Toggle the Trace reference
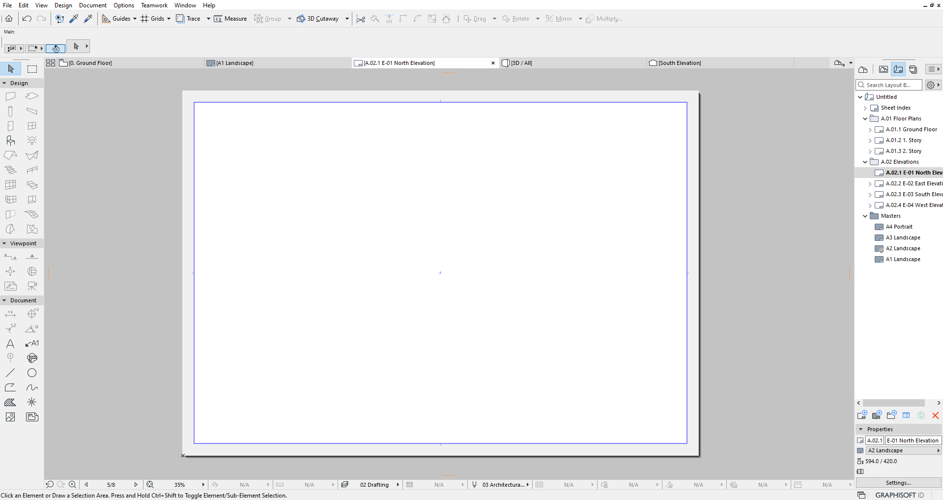This screenshot has height=500, width=943. pos(189,19)
